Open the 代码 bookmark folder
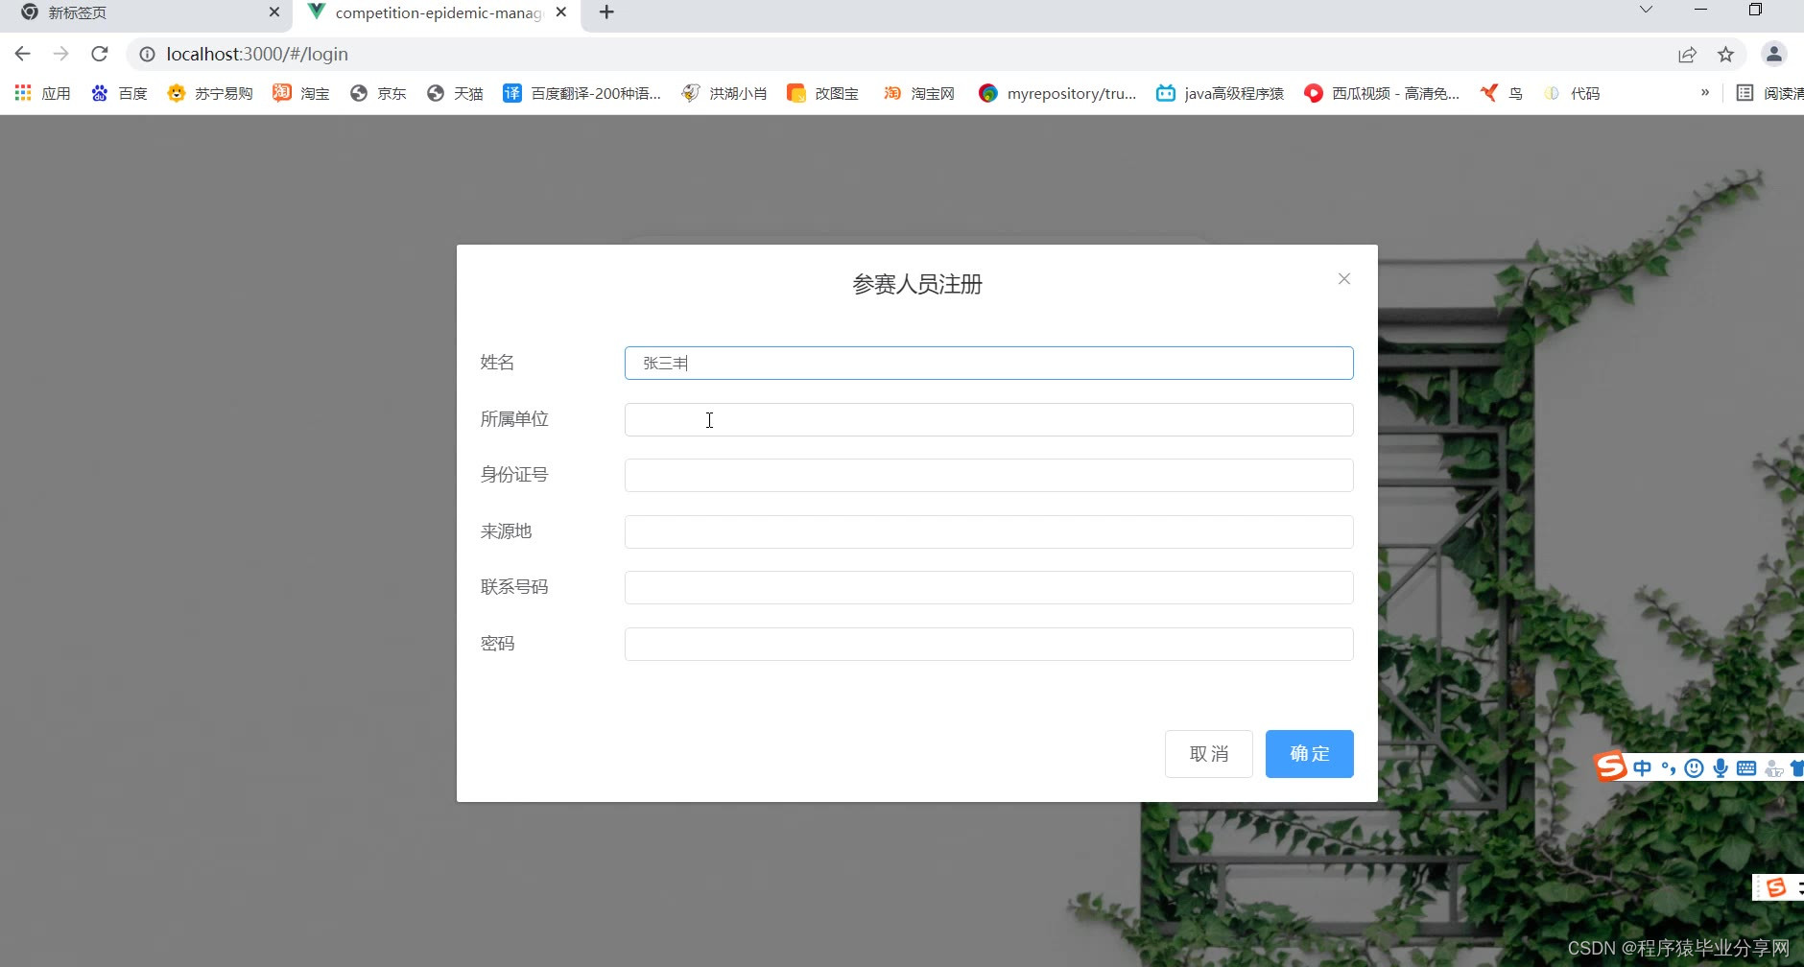The width and height of the screenshot is (1804, 967). point(1572,93)
